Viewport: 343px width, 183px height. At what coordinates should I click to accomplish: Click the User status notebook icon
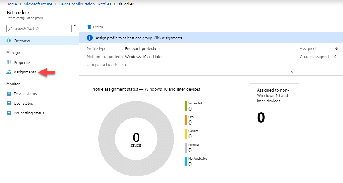[8, 103]
